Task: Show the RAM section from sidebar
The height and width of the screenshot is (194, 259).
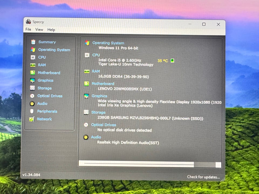Action: pos(42,65)
